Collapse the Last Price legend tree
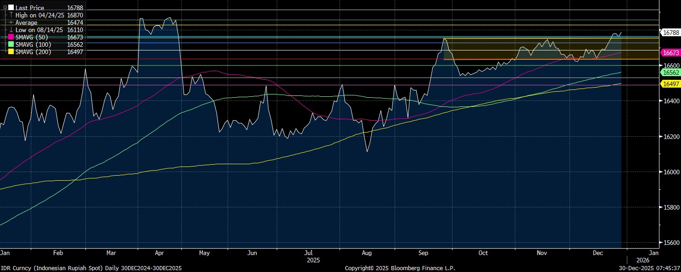The height and width of the screenshot is (272, 681). (x=5, y=8)
